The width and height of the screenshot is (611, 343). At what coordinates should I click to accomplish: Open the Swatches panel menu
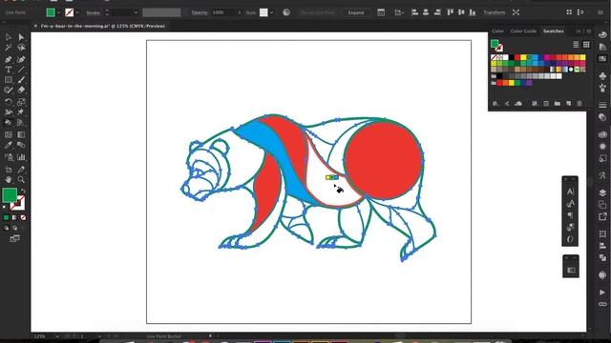point(589,31)
